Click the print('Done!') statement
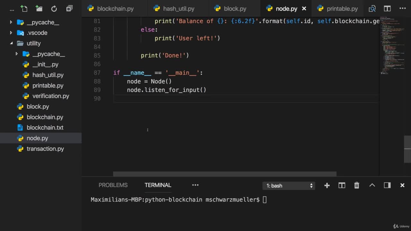The height and width of the screenshot is (231, 411). 165,56
